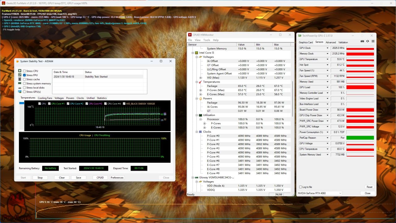Screen dimensions: 396x223
Task: Switch to the Cooling Fans tab
Action: (x=45, y=98)
